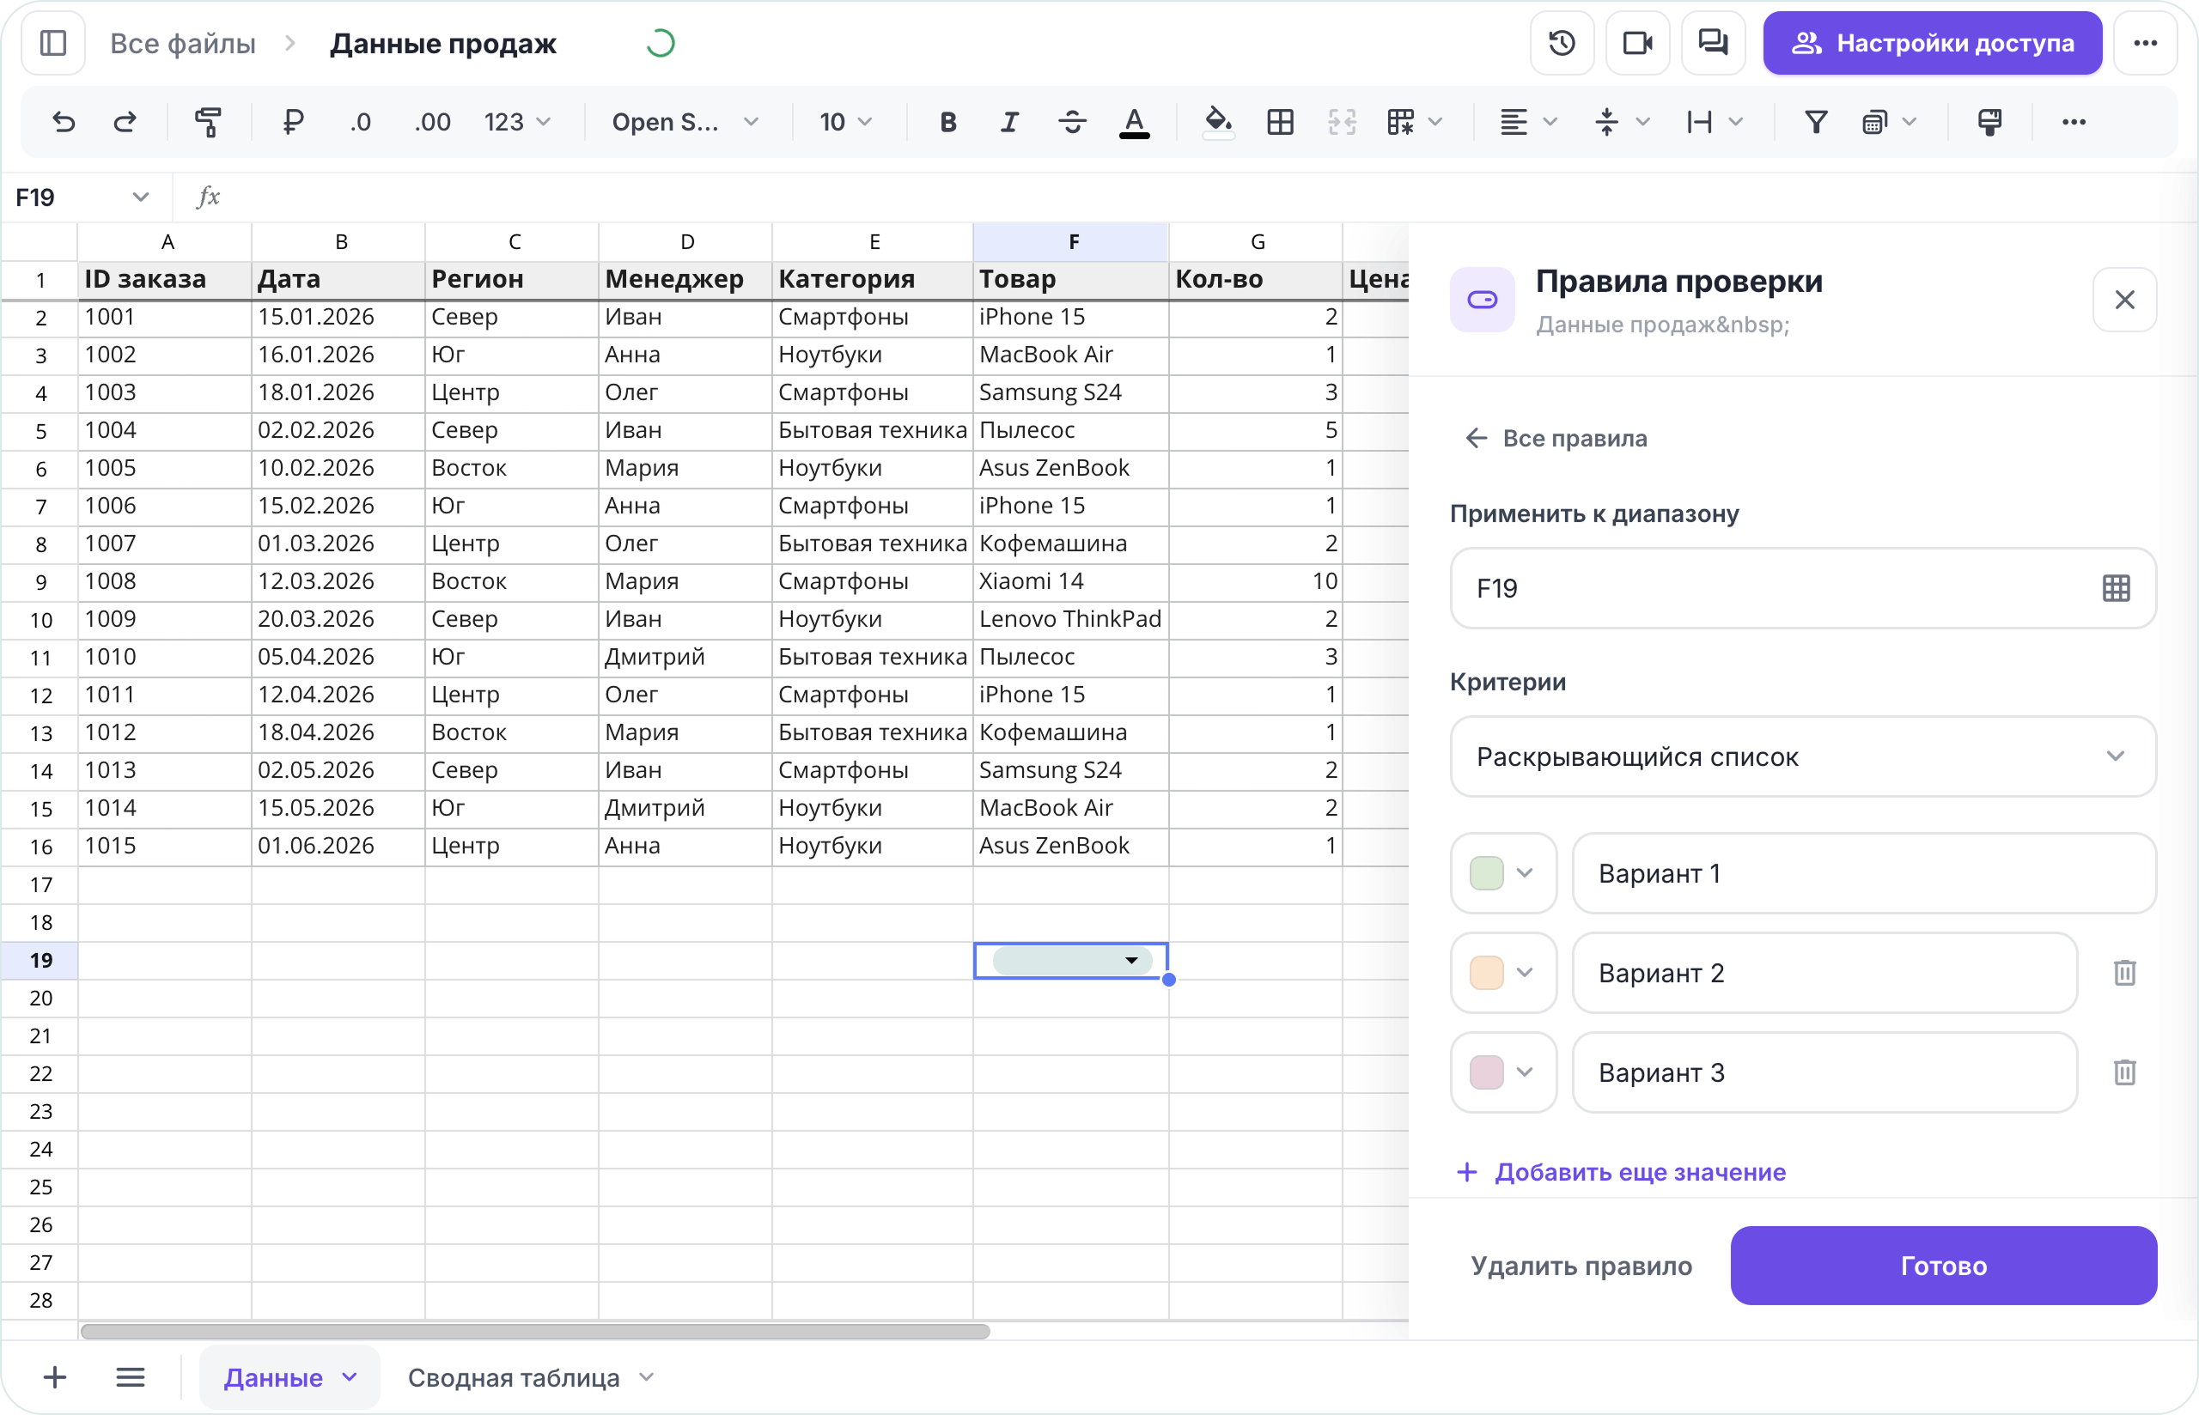Open orange color swatch for Вариант 2
2199x1415 pixels.
point(1503,973)
